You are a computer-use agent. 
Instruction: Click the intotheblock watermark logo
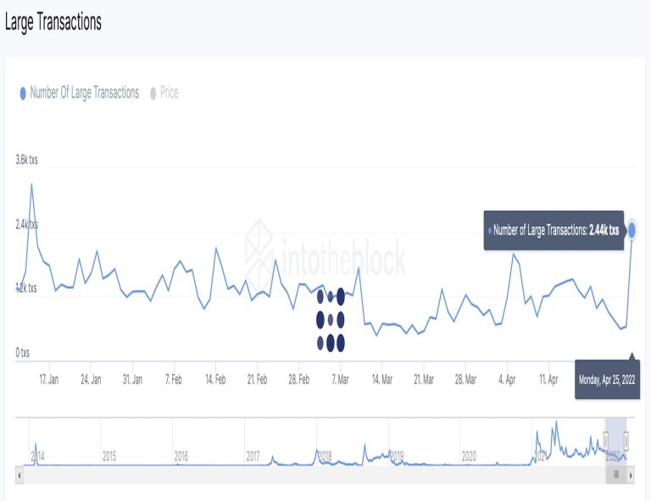pyautogui.click(x=325, y=255)
